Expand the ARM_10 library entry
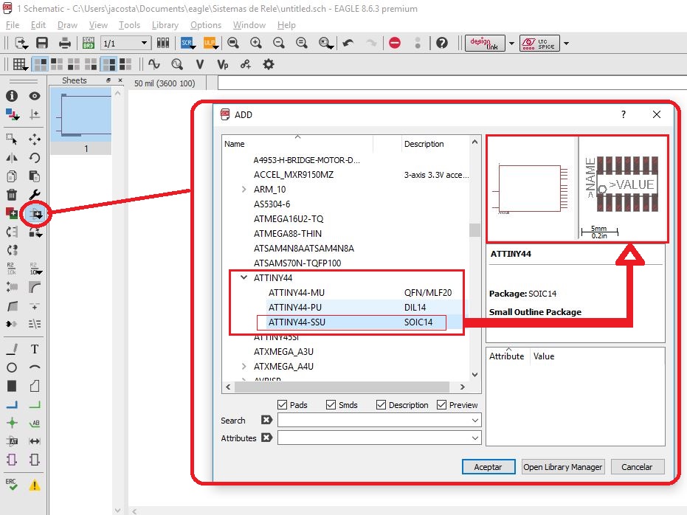The height and width of the screenshot is (515, 687). [244, 190]
